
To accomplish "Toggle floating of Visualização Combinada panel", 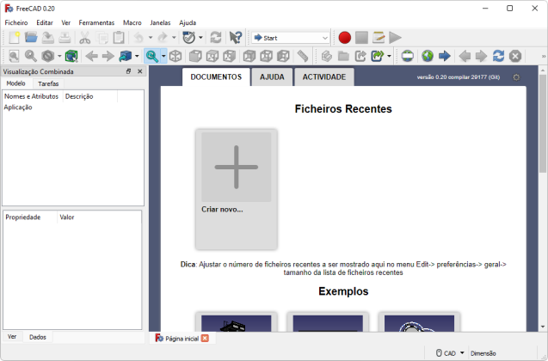I will (128, 71).
